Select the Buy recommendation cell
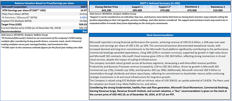The image size is (232, 101). (x=80, y=31)
